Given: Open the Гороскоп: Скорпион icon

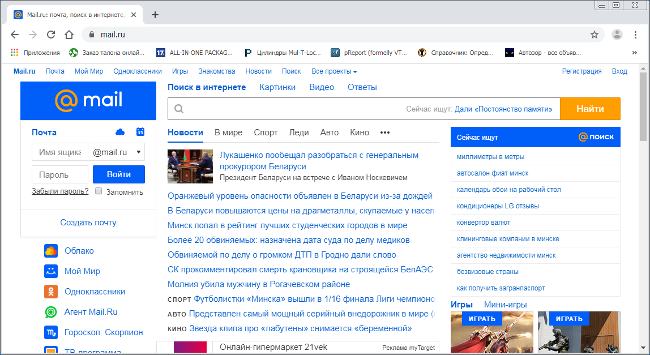Looking at the screenshot, I should 51,332.
